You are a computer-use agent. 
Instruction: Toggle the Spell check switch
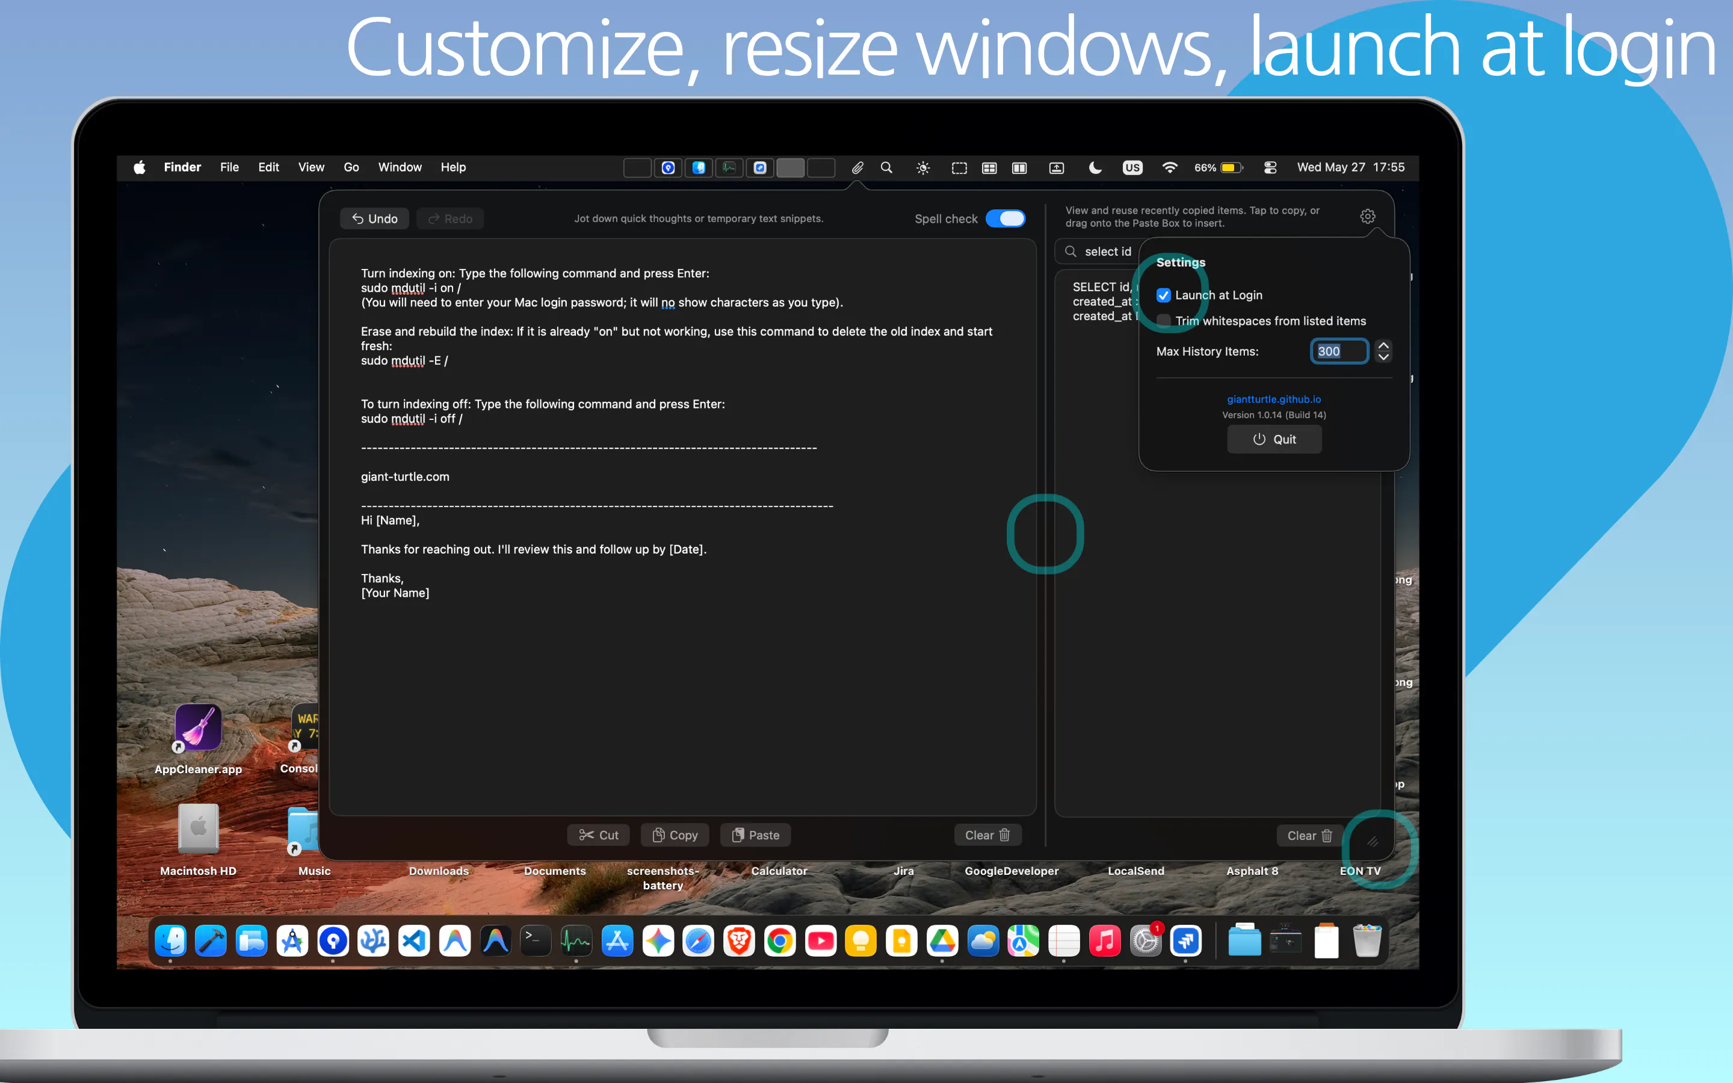[1006, 218]
